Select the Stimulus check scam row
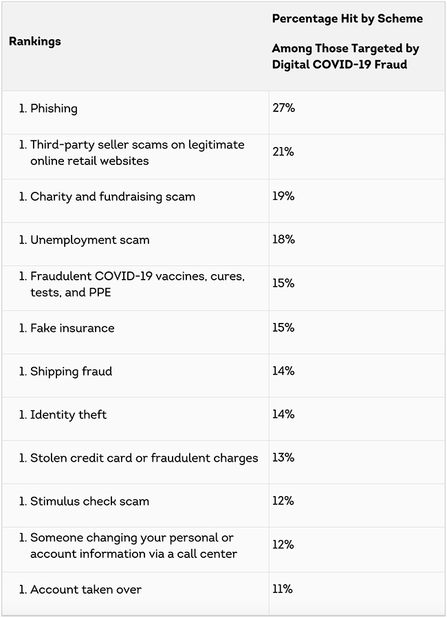This screenshot has height=617, width=447. point(89,502)
